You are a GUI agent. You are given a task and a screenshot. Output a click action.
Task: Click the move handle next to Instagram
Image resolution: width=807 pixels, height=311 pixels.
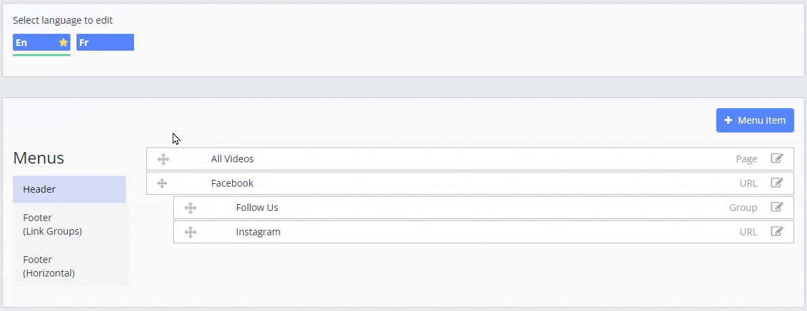190,233
